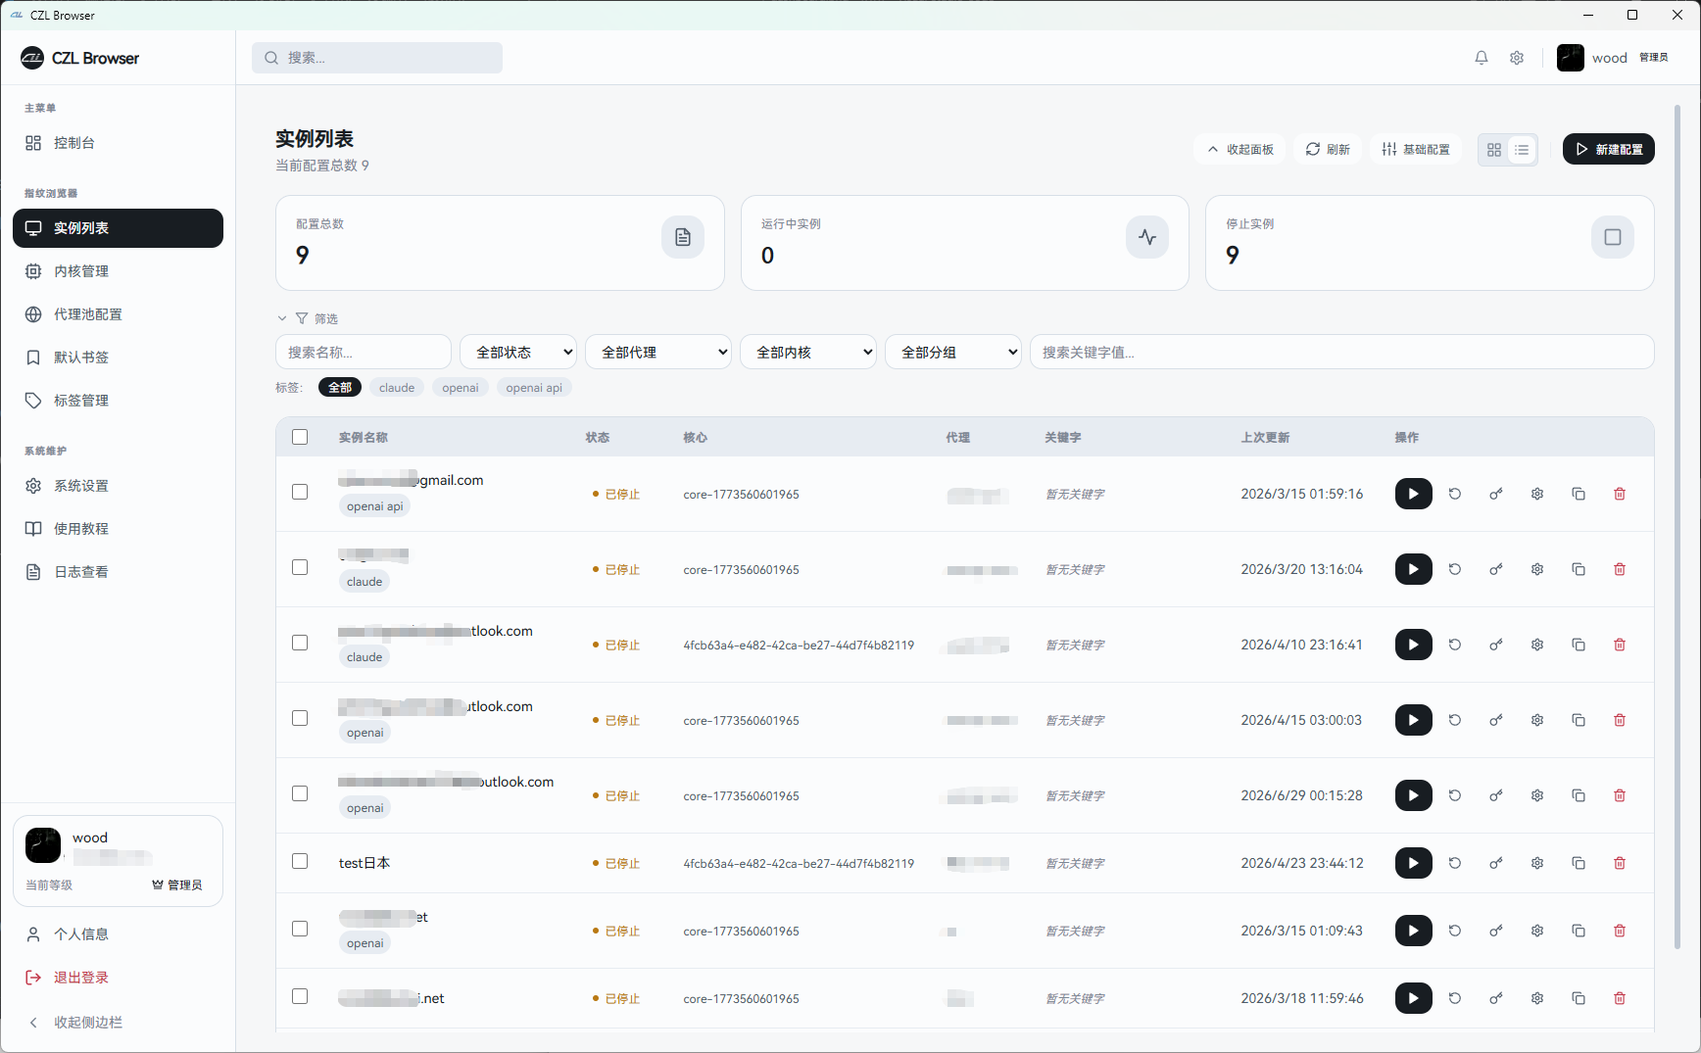Open 系统设置 page
Viewport: 1701px width, 1053px height.
coord(118,486)
